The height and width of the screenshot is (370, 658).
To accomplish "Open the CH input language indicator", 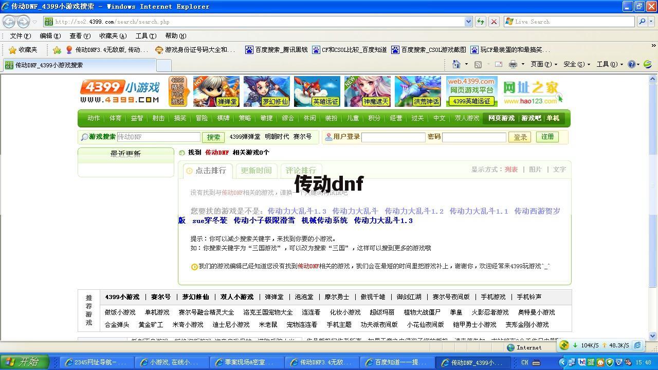I will [525, 362].
